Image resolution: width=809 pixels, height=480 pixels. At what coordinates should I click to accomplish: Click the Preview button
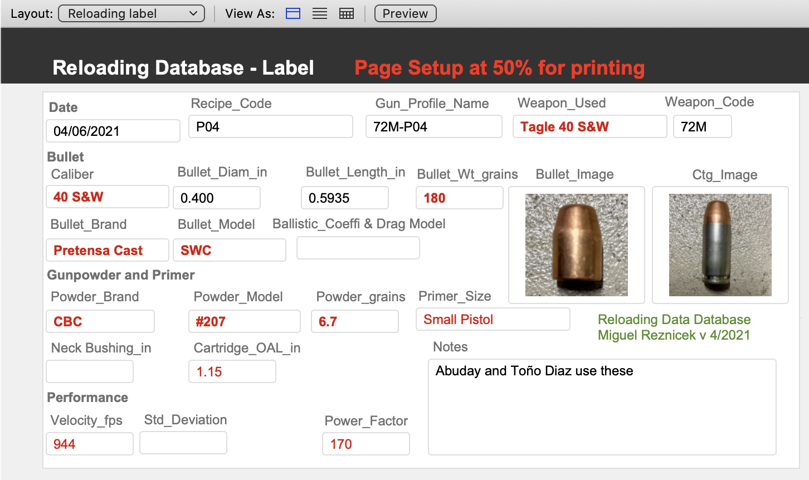click(x=405, y=13)
